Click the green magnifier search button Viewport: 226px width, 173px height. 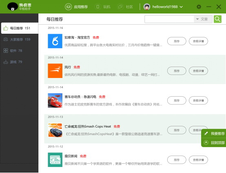click(217, 19)
